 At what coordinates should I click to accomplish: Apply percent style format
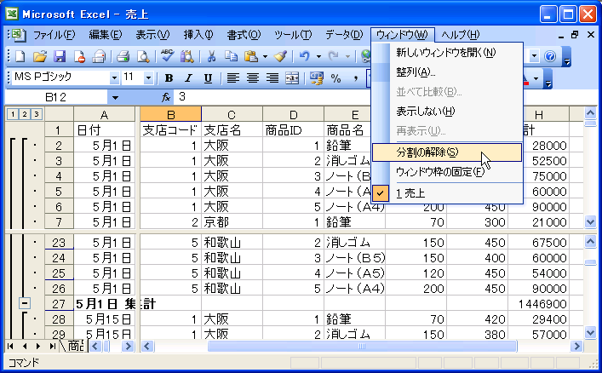(x=336, y=78)
